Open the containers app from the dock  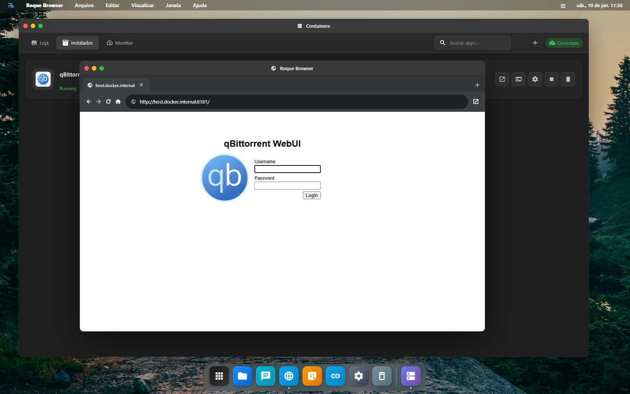click(411, 376)
